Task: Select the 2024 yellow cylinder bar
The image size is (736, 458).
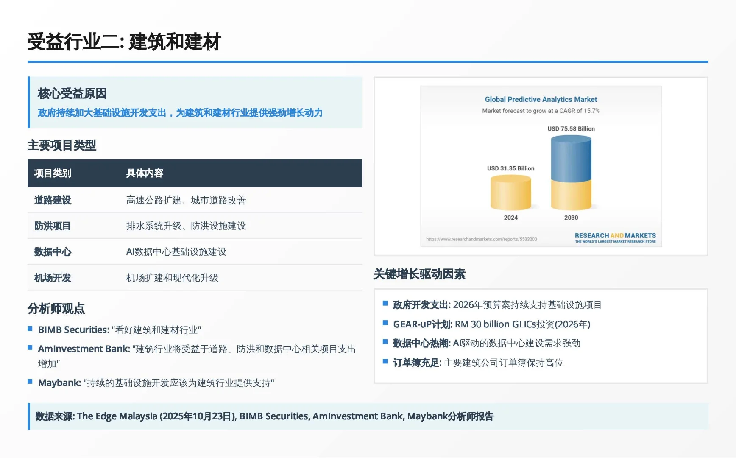Action: click(x=511, y=193)
